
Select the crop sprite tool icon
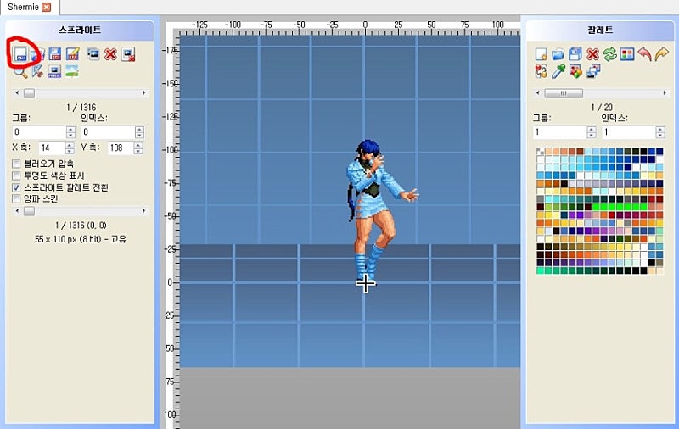point(37,71)
